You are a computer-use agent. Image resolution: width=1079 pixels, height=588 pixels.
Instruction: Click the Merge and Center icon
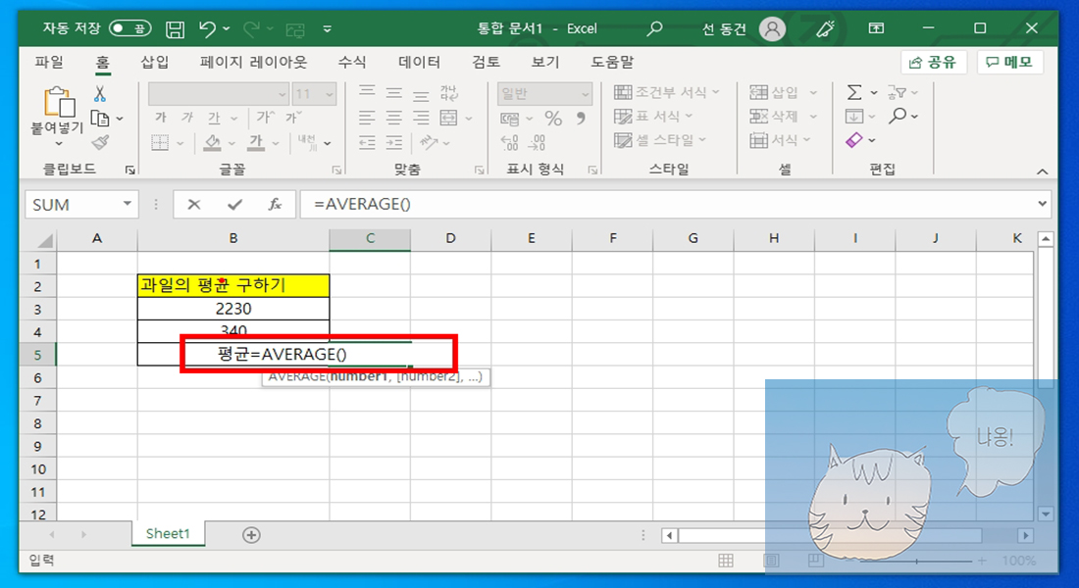click(x=448, y=119)
